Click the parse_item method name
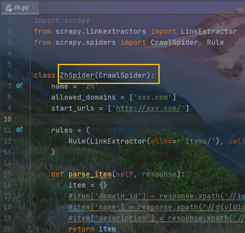Screen dimensions: 245x233 click(x=90, y=174)
